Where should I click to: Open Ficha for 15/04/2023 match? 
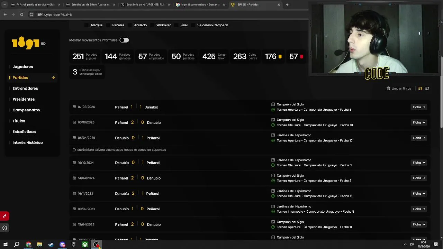click(x=419, y=224)
